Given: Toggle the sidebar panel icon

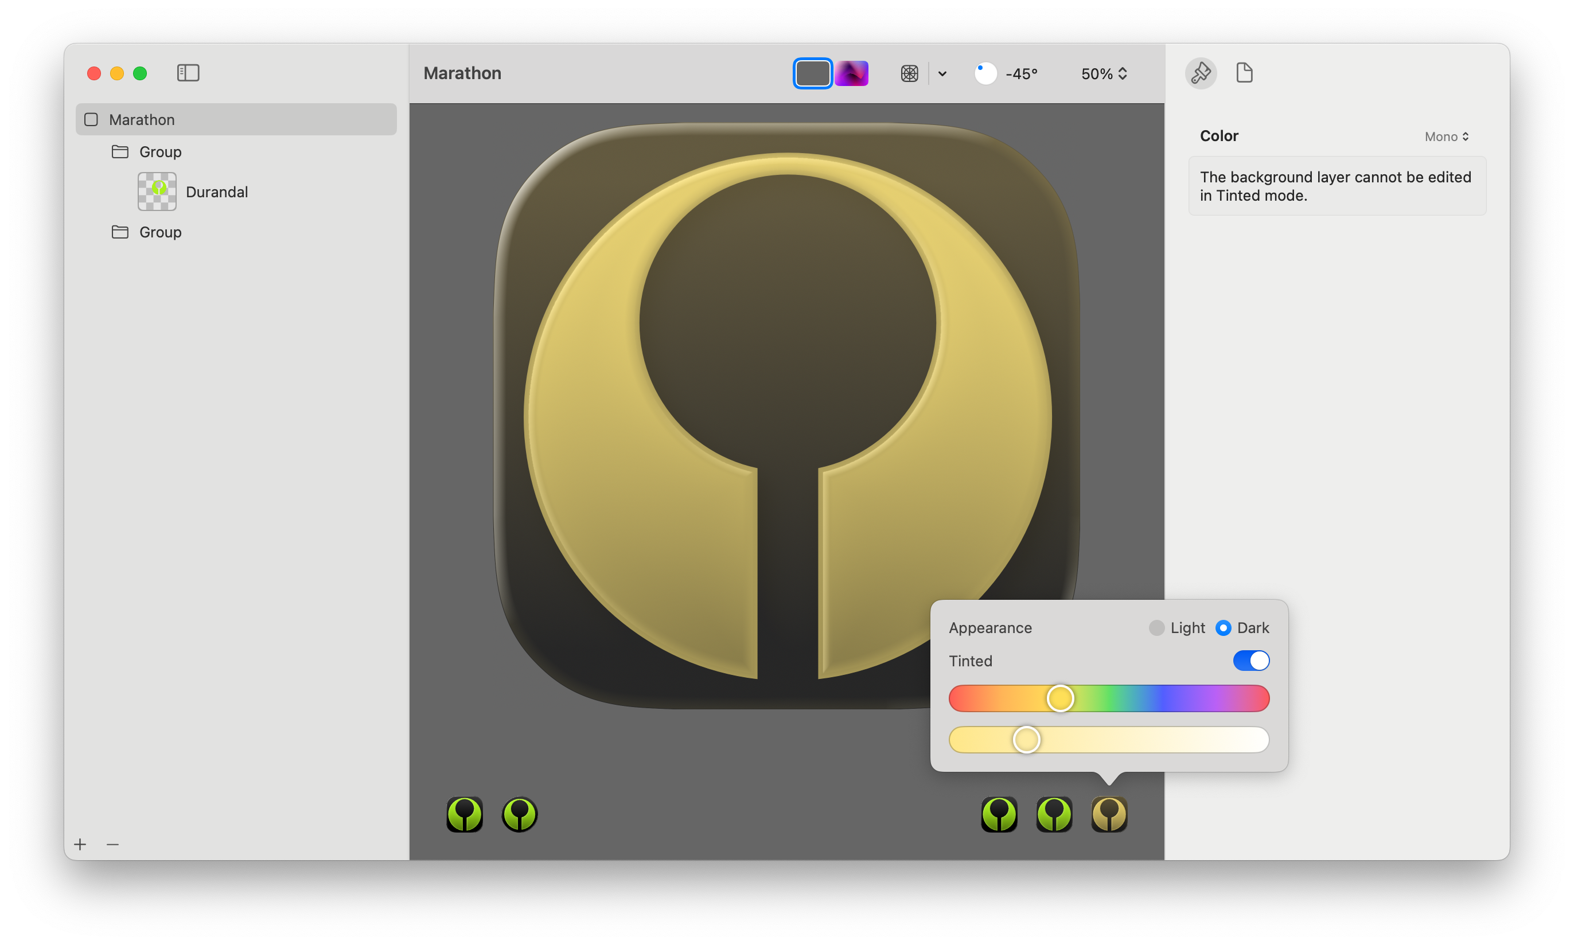Looking at the screenshot, I should point(188,73).
